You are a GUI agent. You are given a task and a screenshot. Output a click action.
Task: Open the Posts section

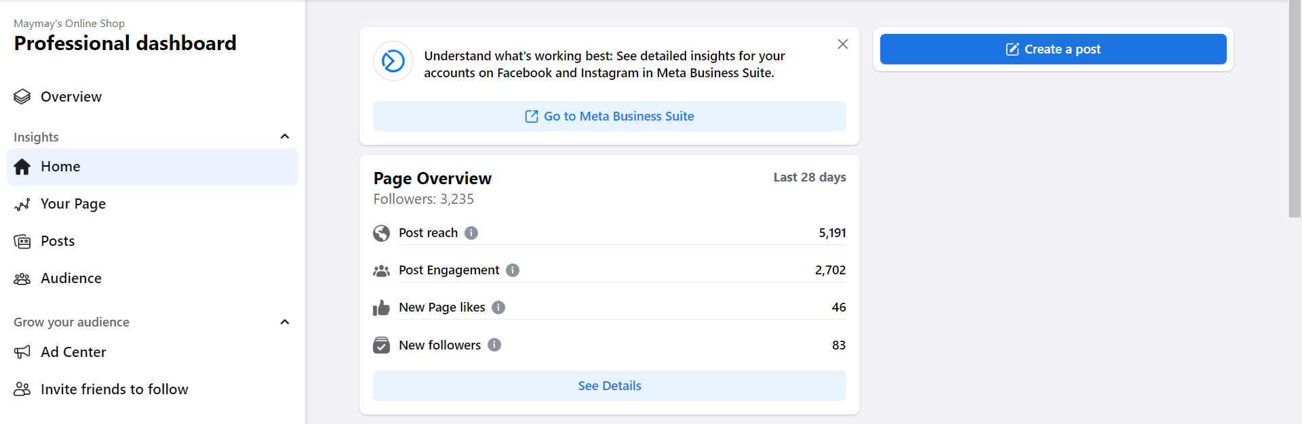pos(58,241)
